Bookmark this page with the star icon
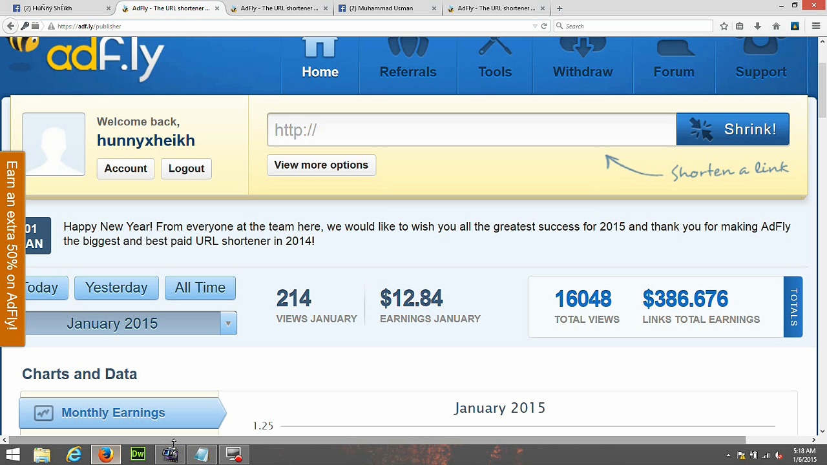This screenshot has width=827, height=465. (x=724, y=26)
